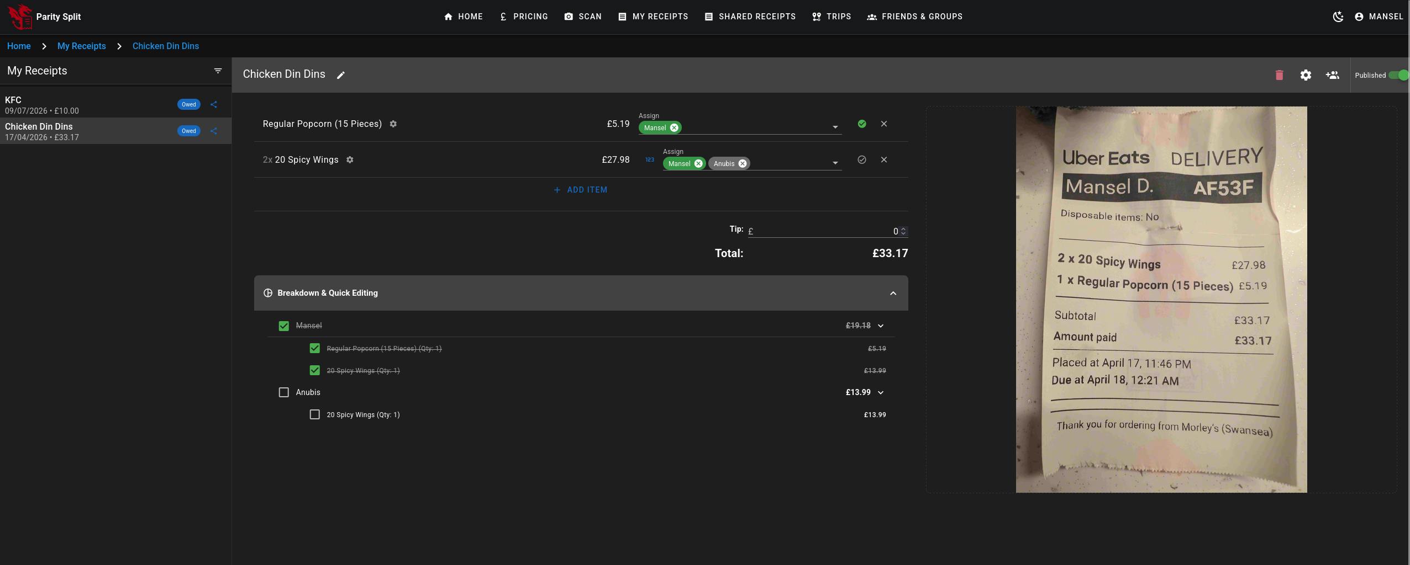Share the KFC receipt
This screenshot has width=1410, height=565.
[214, 104]
